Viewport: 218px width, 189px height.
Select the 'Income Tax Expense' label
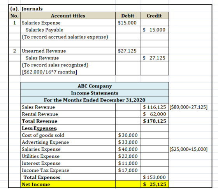pos(68,170)
